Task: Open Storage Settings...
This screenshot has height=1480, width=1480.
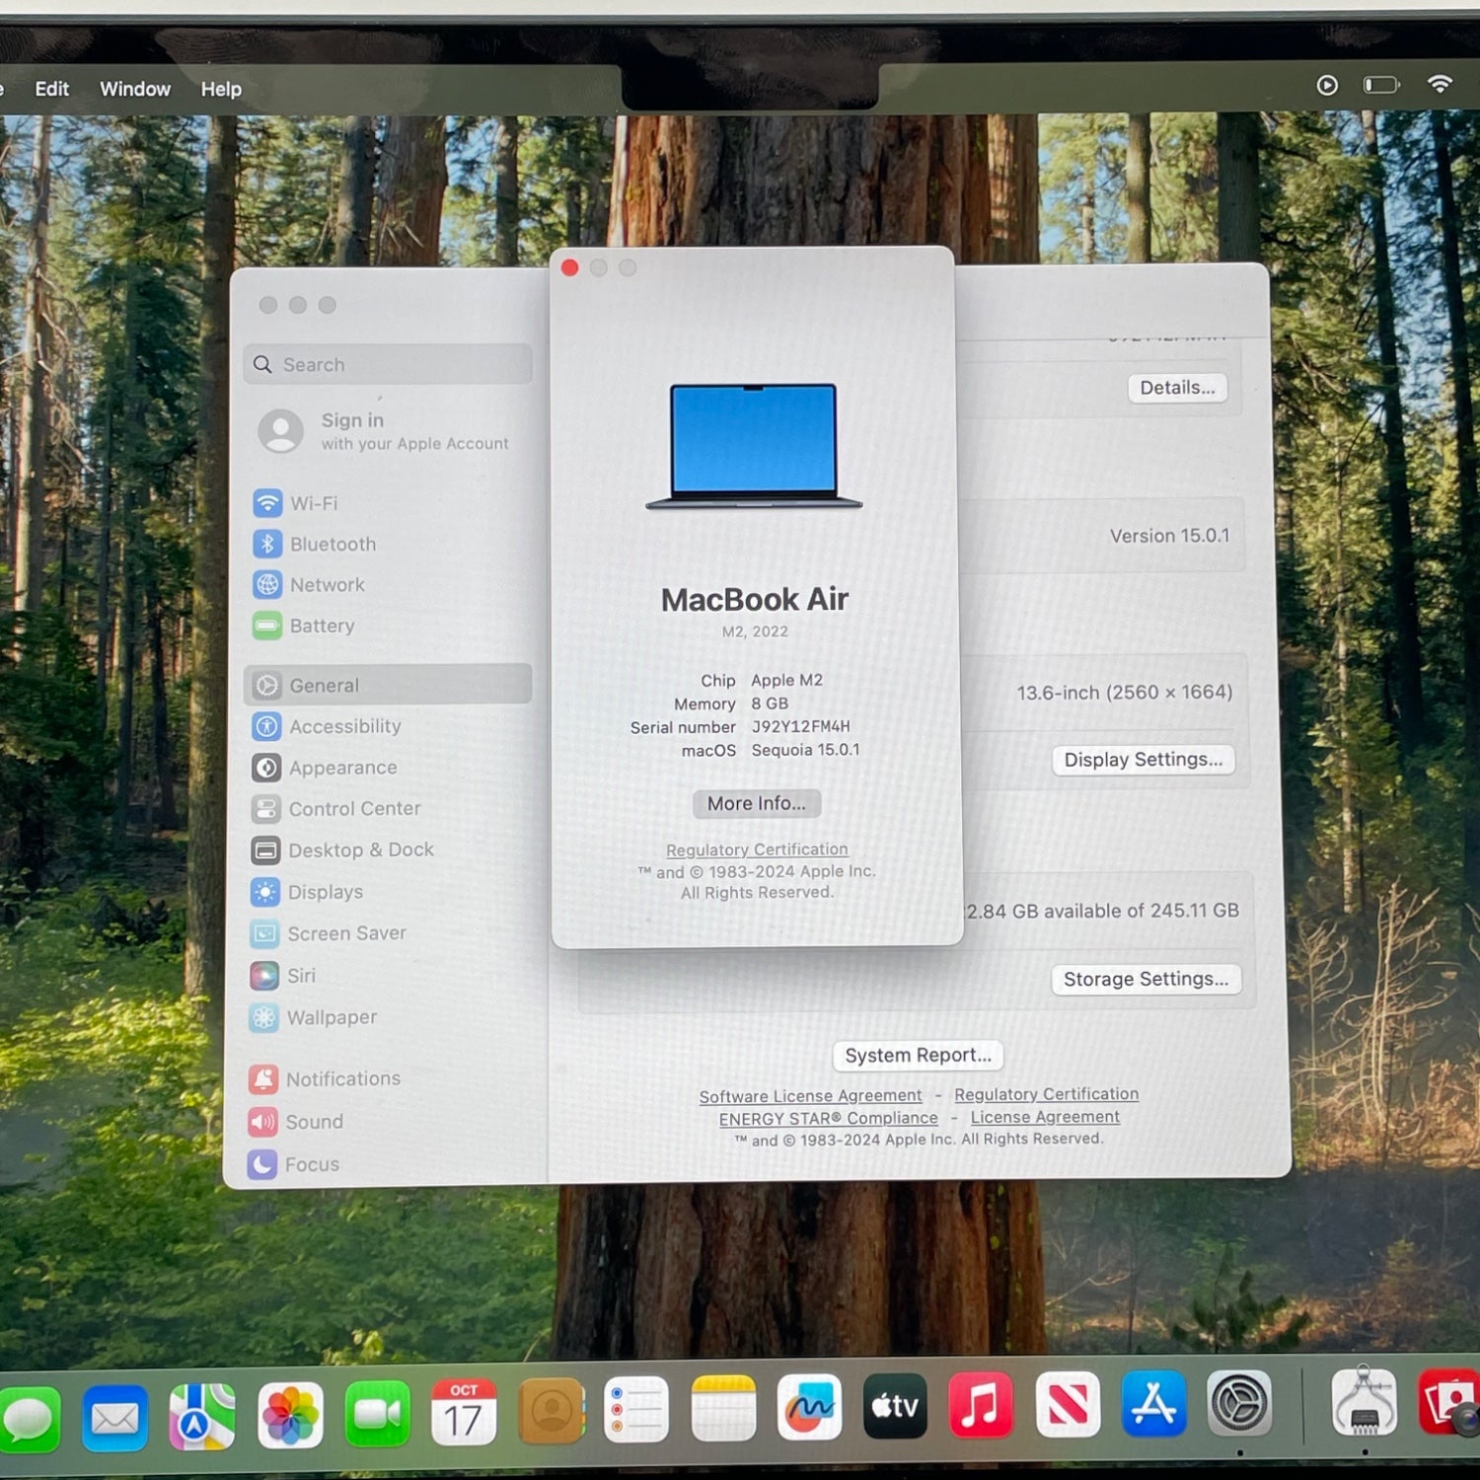Action: pos(1146,980)
